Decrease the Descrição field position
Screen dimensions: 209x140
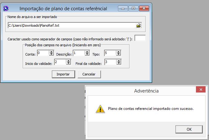click(x=87, y=54)
